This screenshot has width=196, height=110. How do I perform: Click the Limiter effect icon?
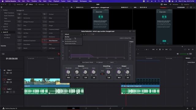coord(45,33)
